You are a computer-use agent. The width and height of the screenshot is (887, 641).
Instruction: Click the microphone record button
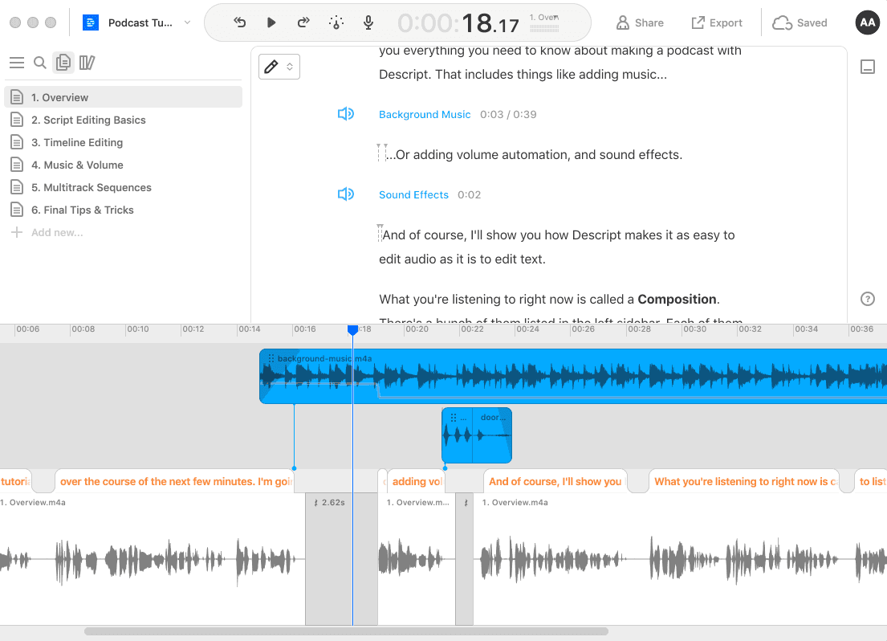pos(368,22)
